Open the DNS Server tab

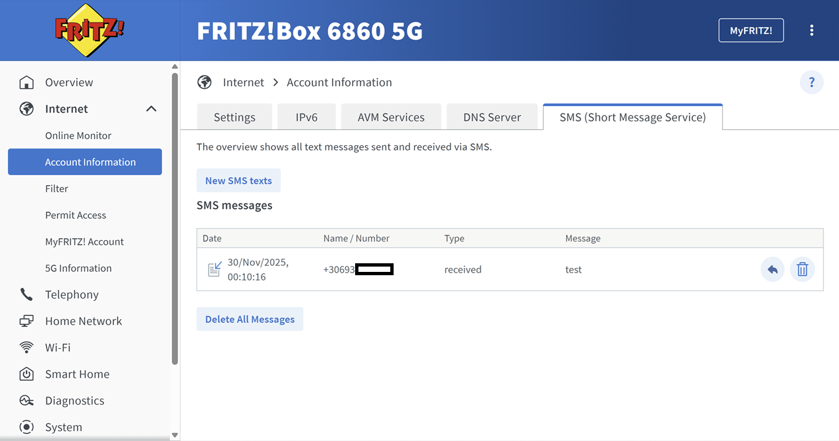pyautogui.click(x=492, y=117)
